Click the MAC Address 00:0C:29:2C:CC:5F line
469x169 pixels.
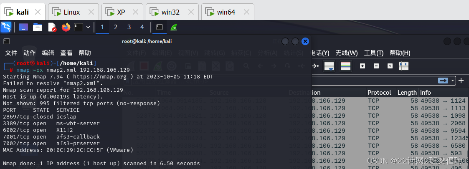tap(68, 150)
